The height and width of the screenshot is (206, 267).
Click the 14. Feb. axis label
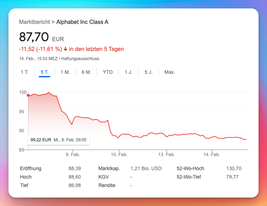click(212, 154)
